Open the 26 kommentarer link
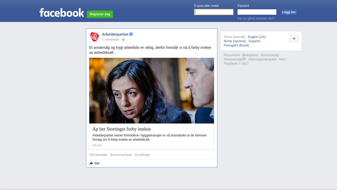This screenshot has height=190, width=337. pos(121,155)
